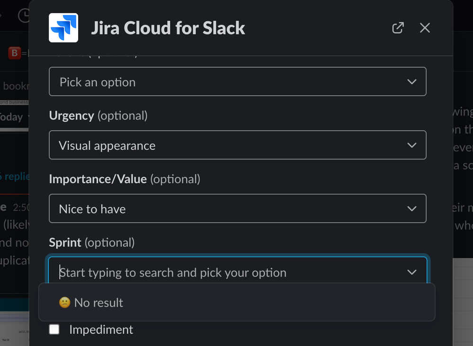
Task: Select the 'No result' entry in dropdown list
Action: [237, 302]
